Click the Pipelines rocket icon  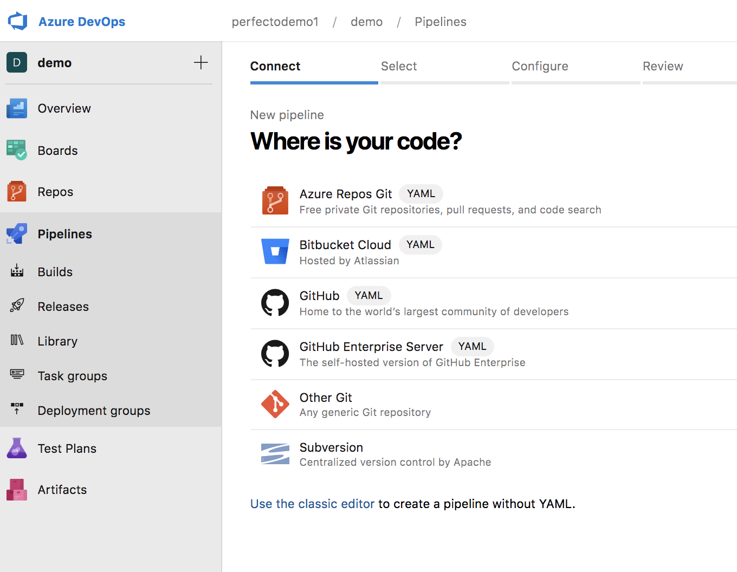17,232
